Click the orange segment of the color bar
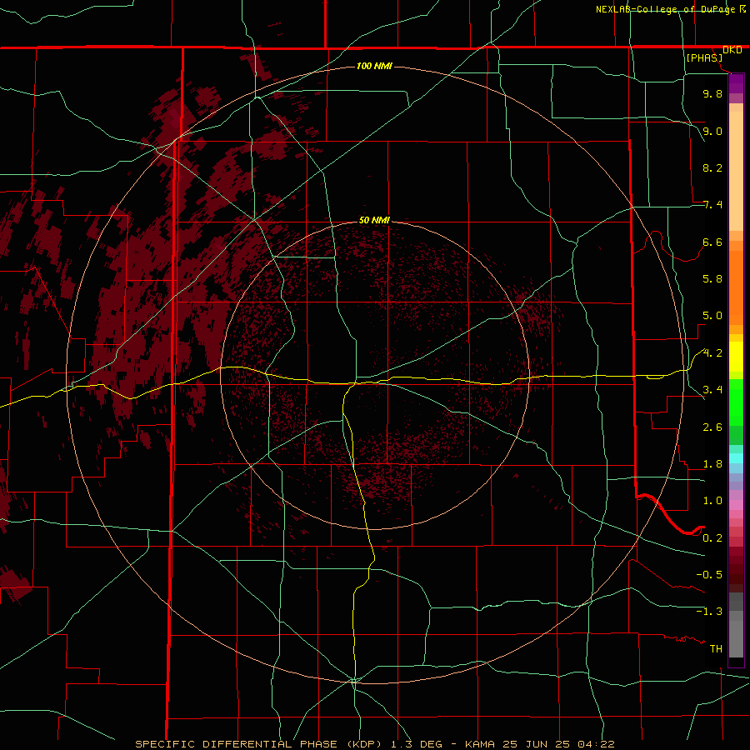The height and width of the screenshot is (750, 750). pos(736,287)
